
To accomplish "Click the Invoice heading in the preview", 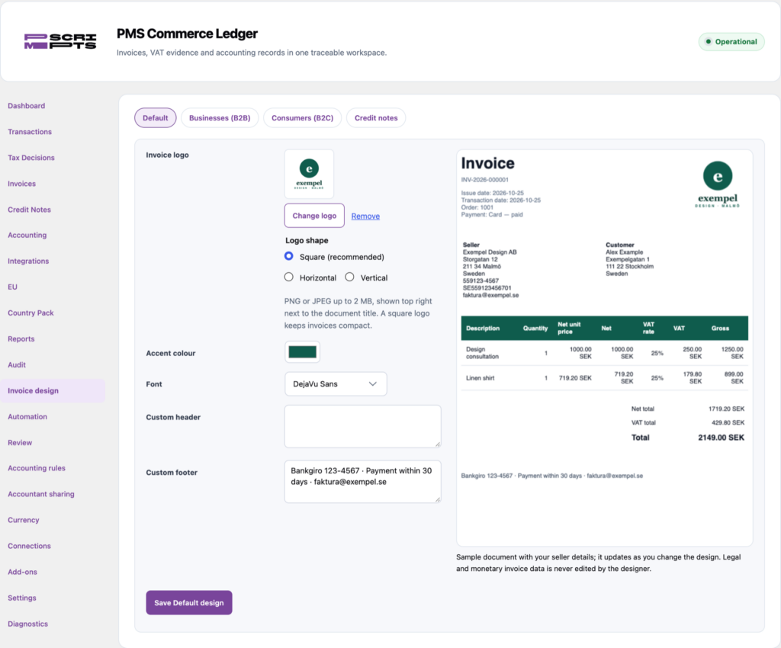I will pos(487,163).
